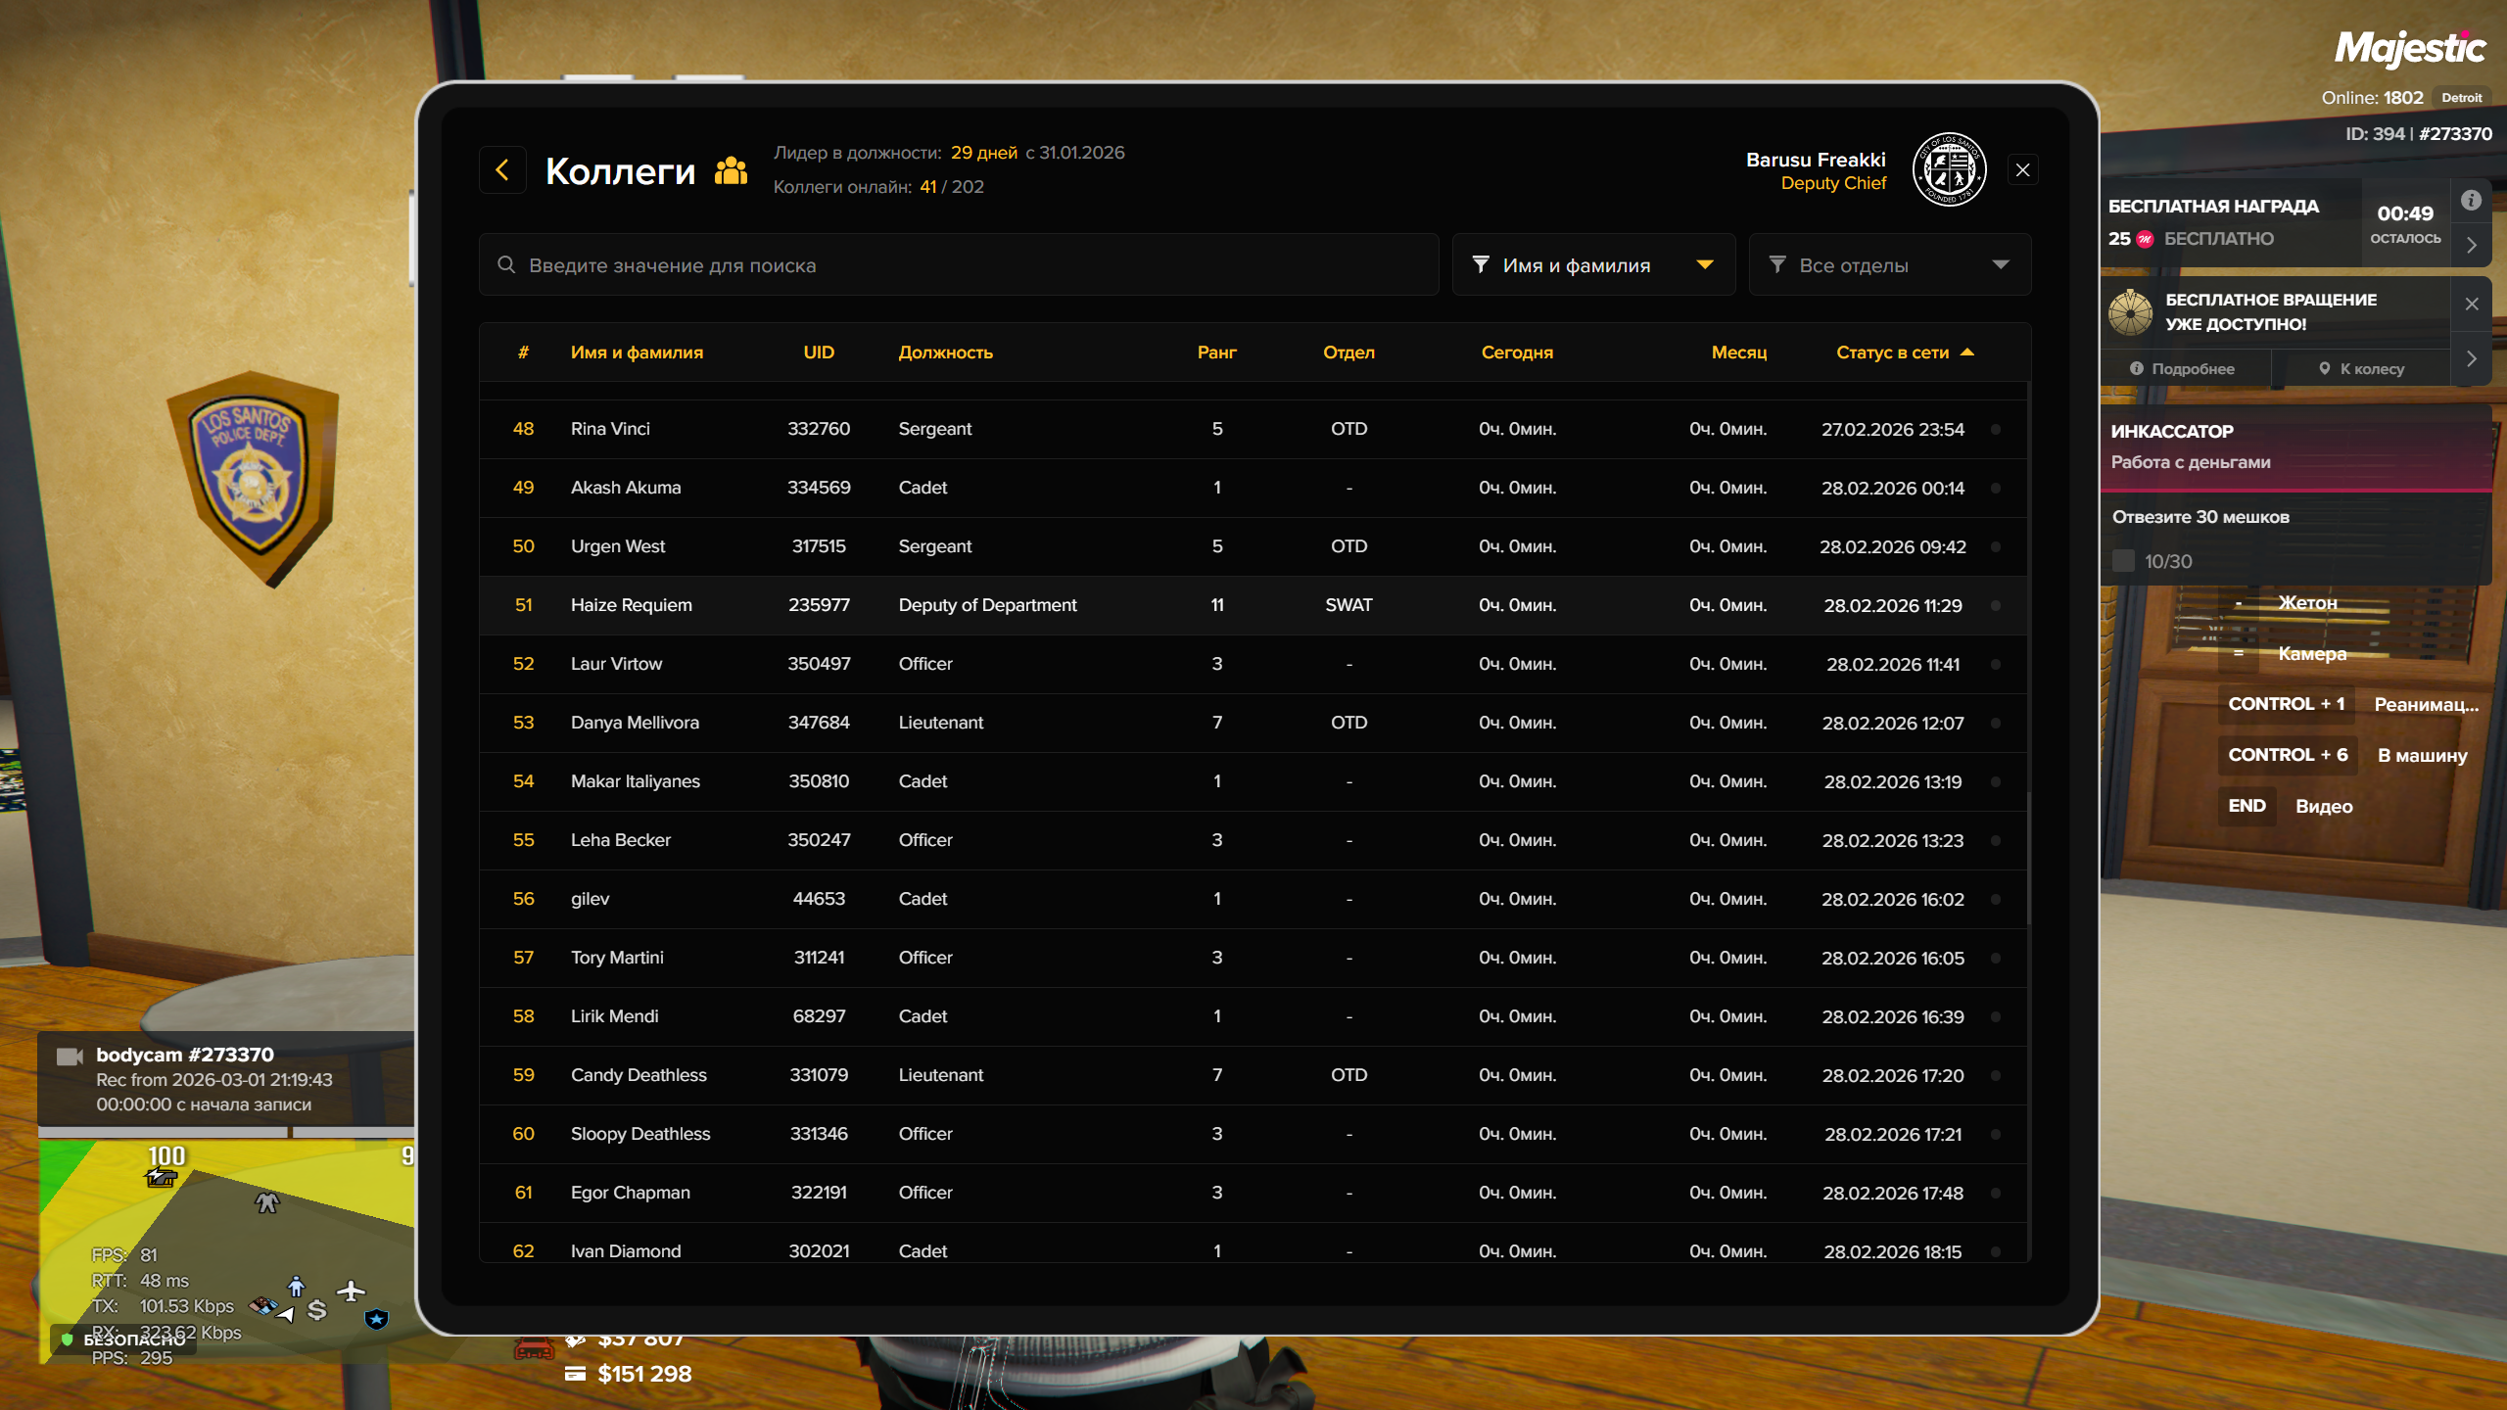Click the bodycam camera icon
The image size is (2507, 1410).
[x=69, y=1057]
